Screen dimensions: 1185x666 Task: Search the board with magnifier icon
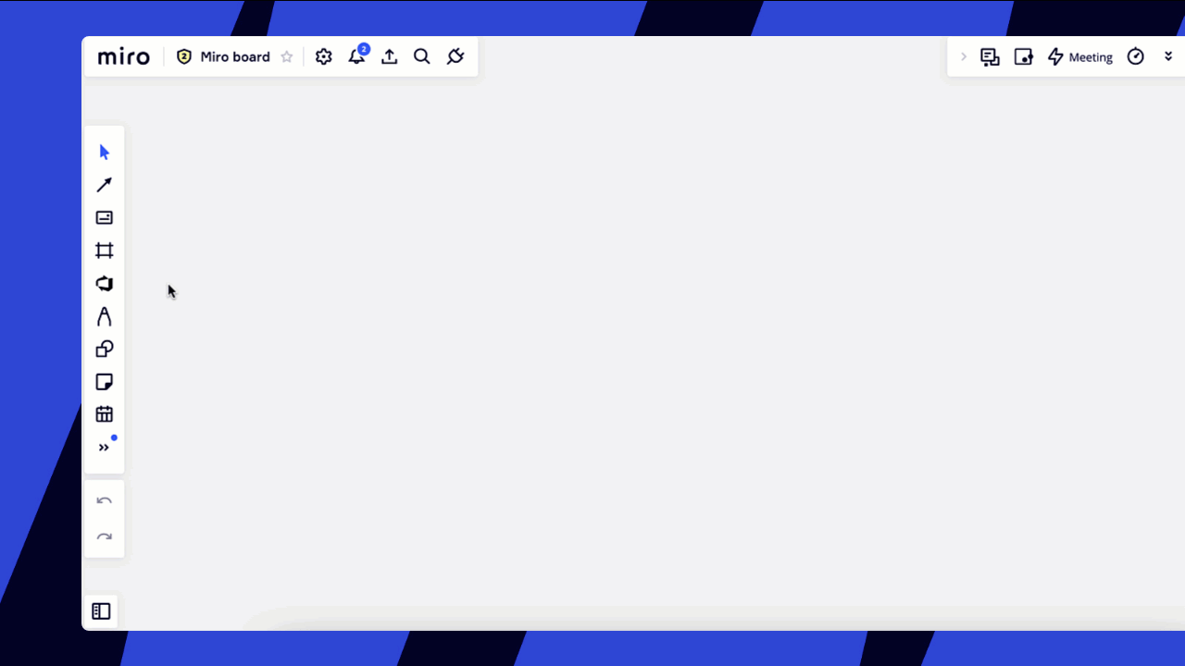[422, 57]
